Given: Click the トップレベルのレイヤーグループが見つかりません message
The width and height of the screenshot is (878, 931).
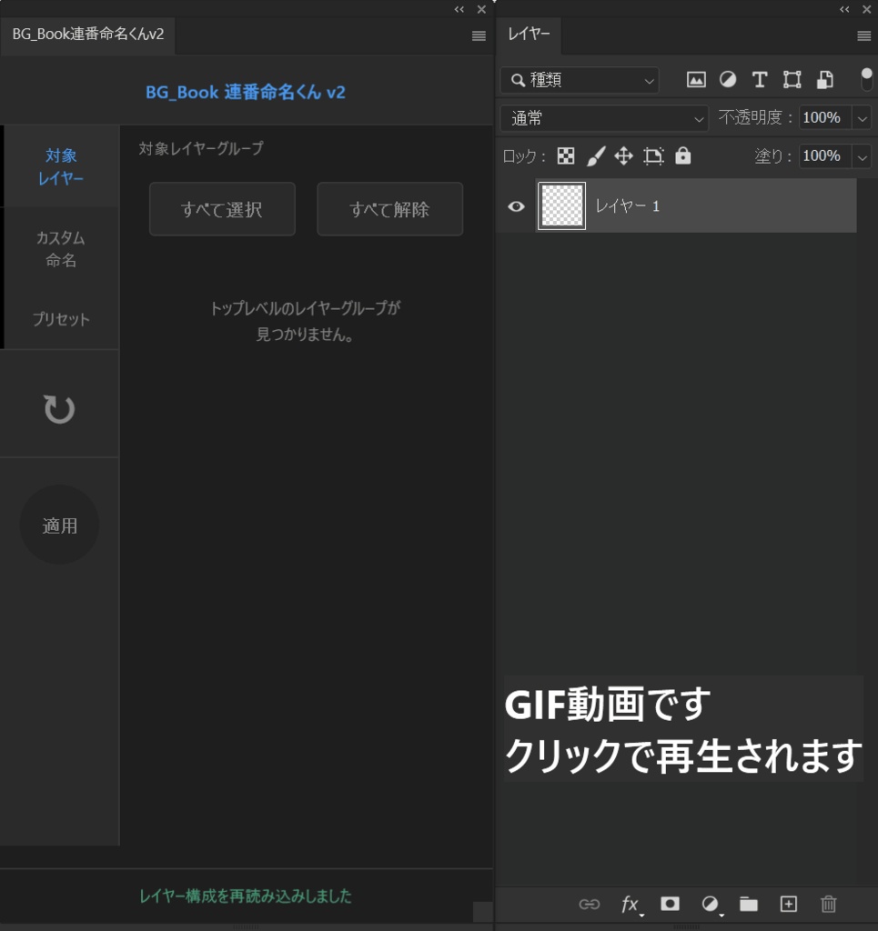Looking at the screenshot, I should tap(306, 321).
